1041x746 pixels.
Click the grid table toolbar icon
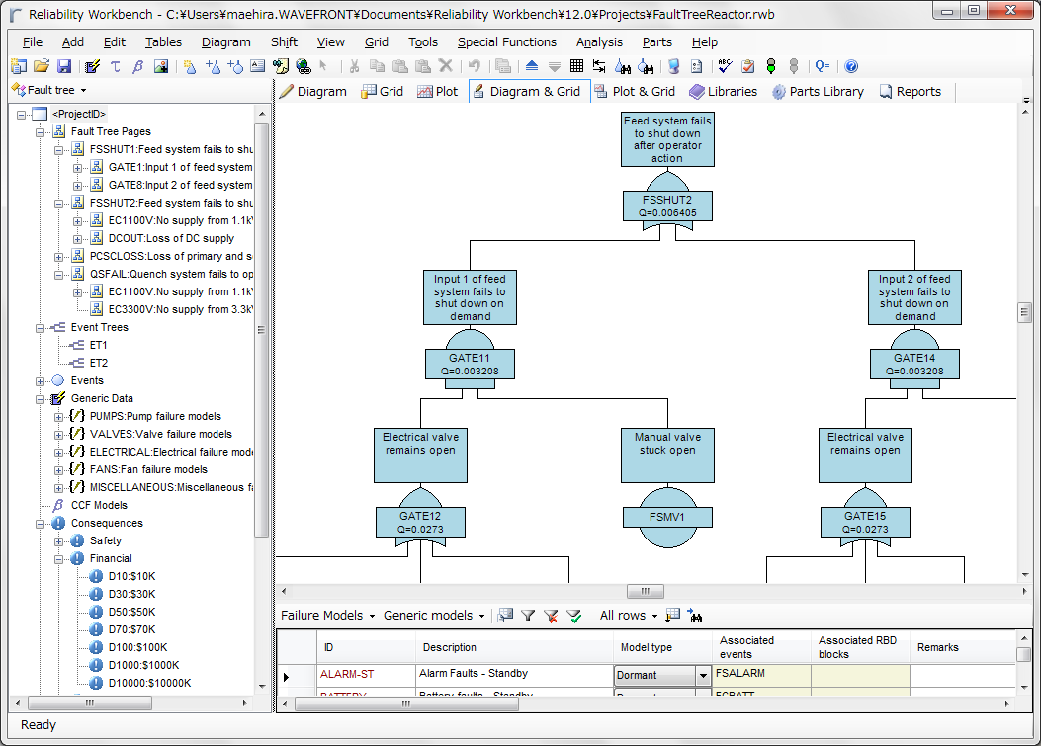[577, 66]
